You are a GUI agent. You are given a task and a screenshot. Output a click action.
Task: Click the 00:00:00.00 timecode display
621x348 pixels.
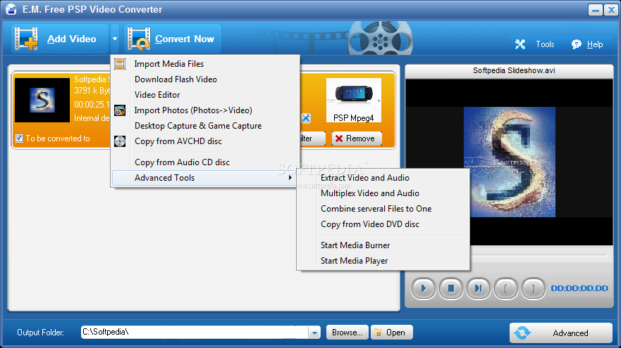pos(579,288)
